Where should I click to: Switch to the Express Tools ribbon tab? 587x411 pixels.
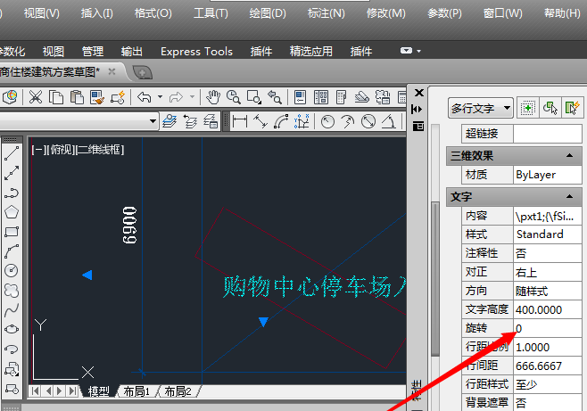196,51
